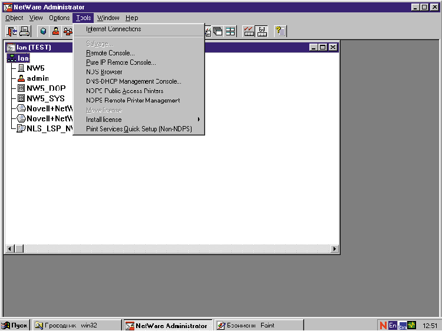Select the NW5 server object
This screenshot has width=442, height=331.
(x=35, y=68)
